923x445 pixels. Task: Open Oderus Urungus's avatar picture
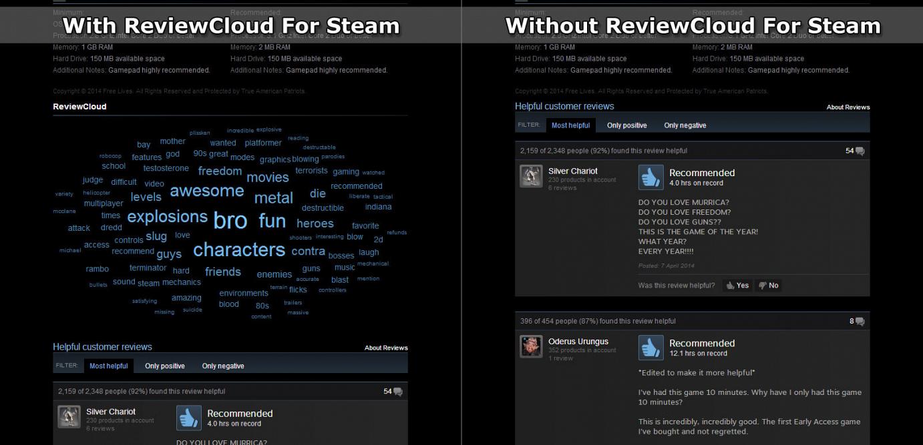[532, 347]
